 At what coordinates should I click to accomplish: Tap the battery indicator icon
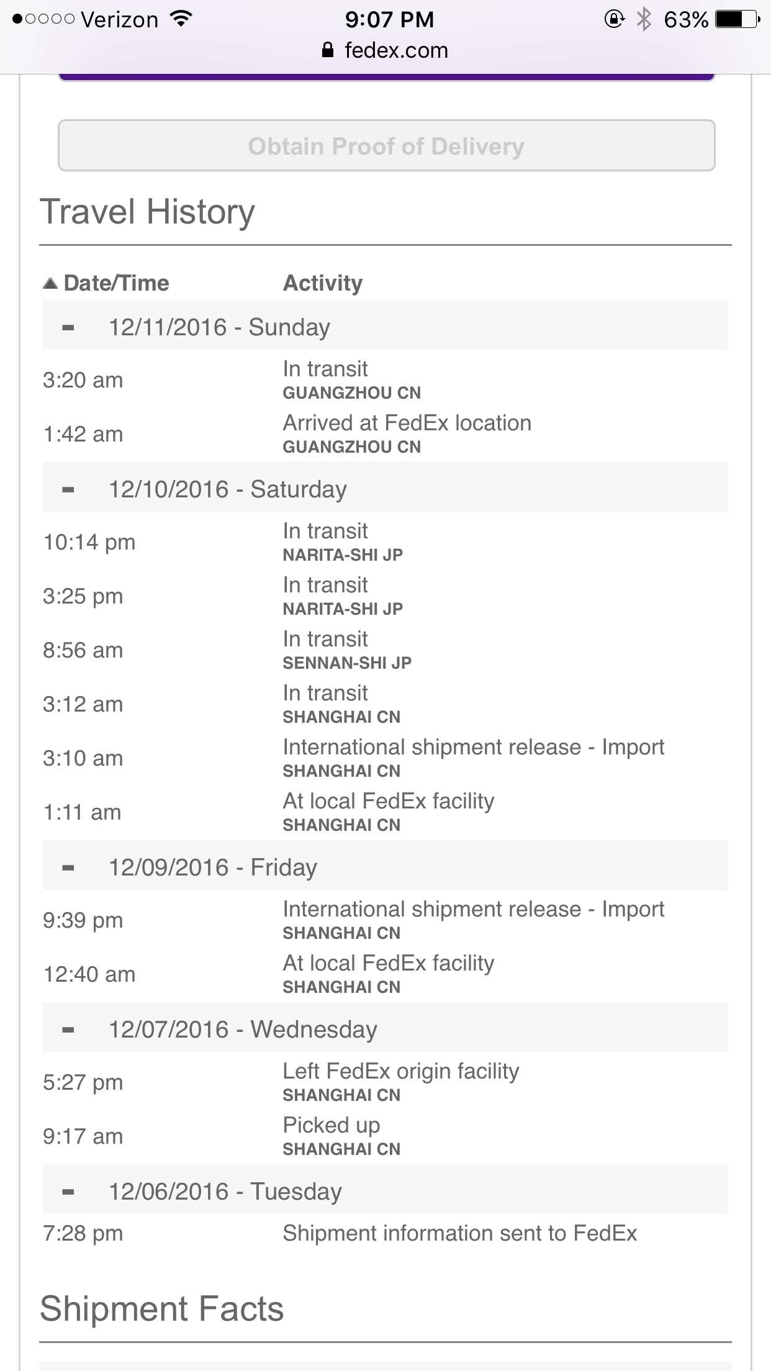click(x=737, y=19)
